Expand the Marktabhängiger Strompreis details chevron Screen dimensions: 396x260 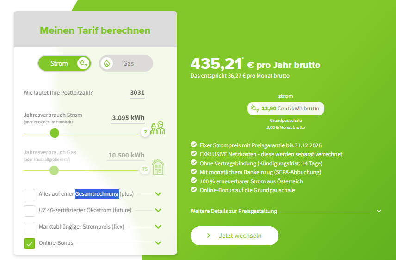pos(158,227)
